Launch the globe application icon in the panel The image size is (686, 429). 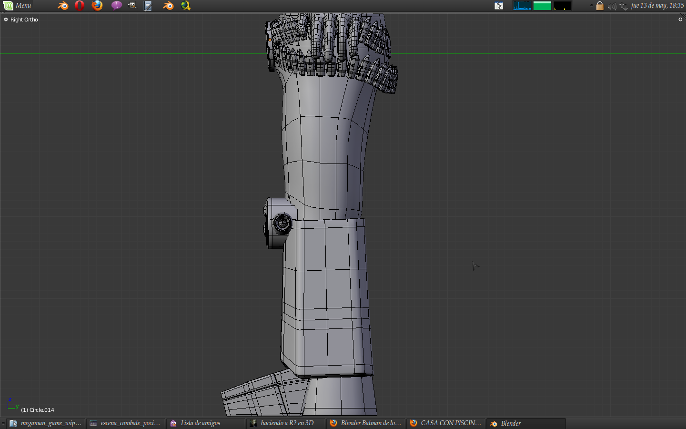coord(186,6)
